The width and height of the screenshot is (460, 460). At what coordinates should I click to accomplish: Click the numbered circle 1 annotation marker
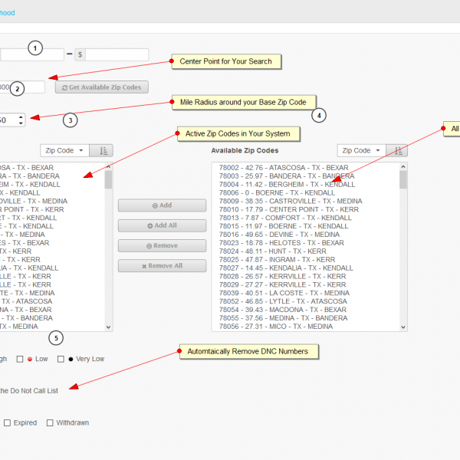(x=35, y=48)
